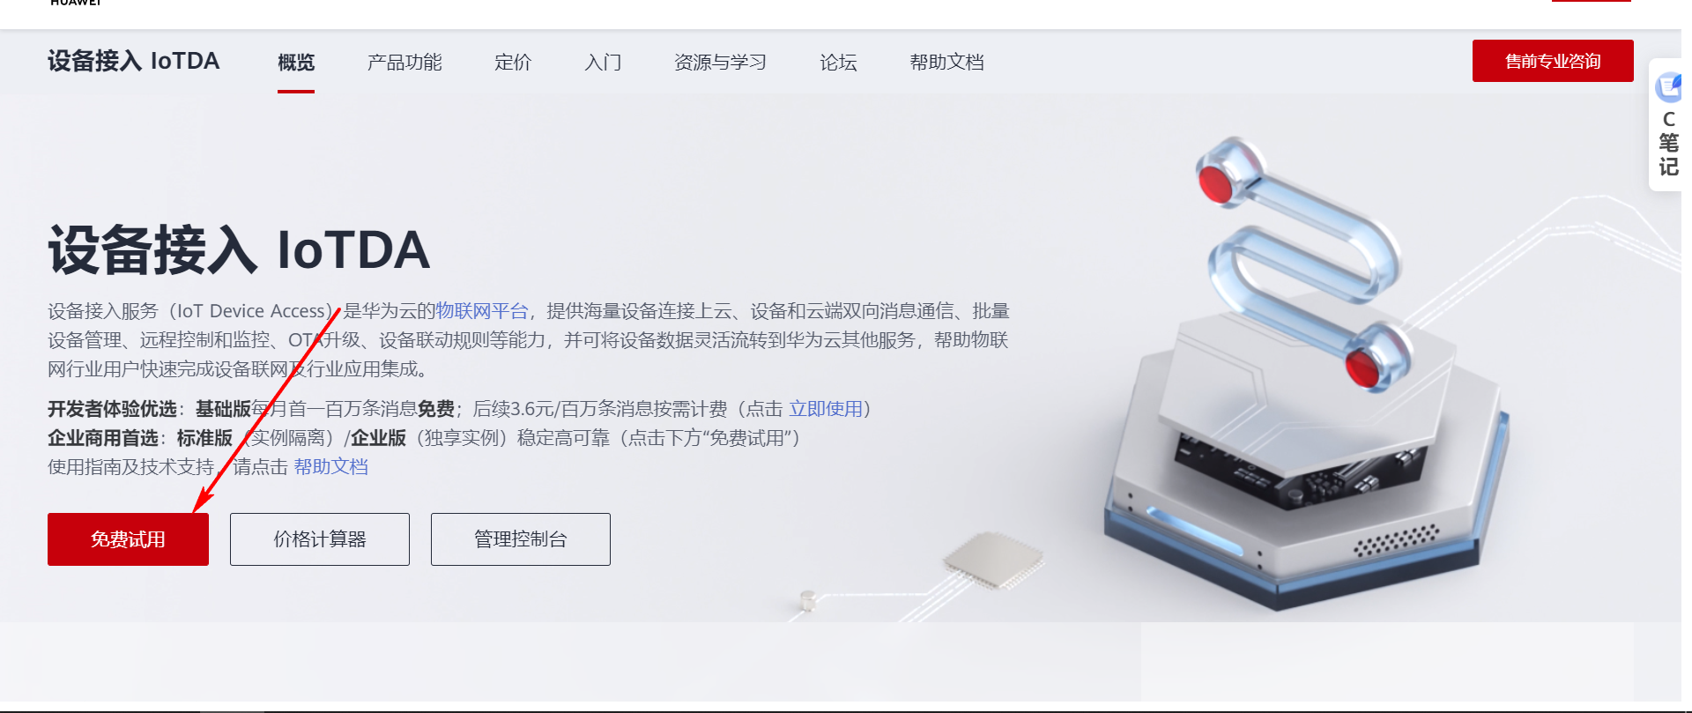Click the 售前专业咨询 button

pos(1553,61)
